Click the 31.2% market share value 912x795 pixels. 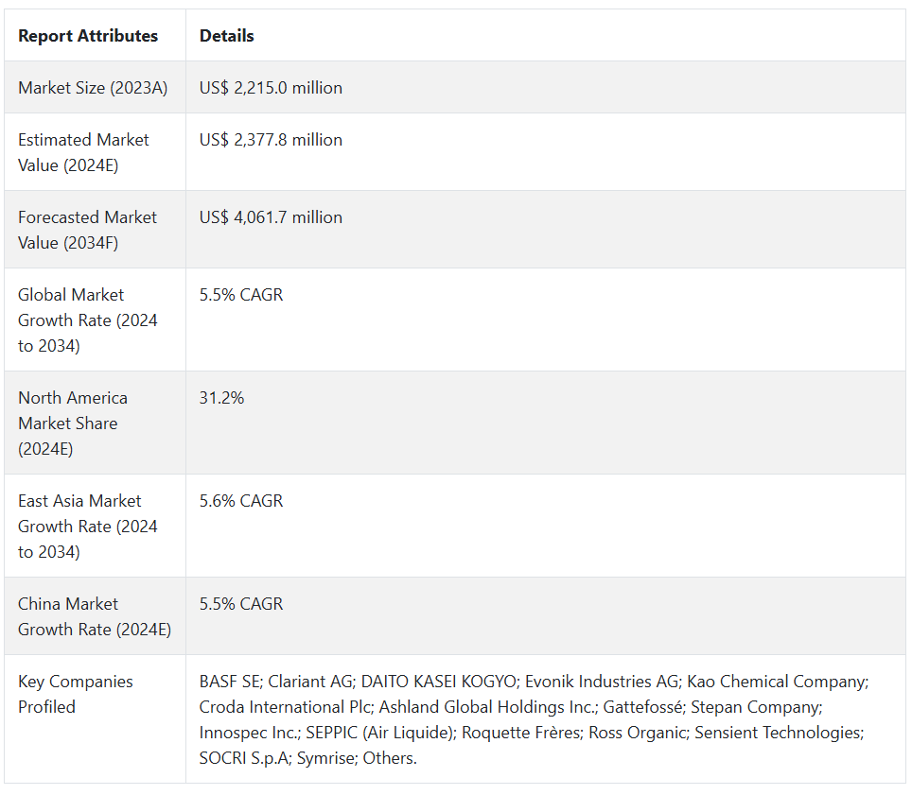click(x=221, y=398)
